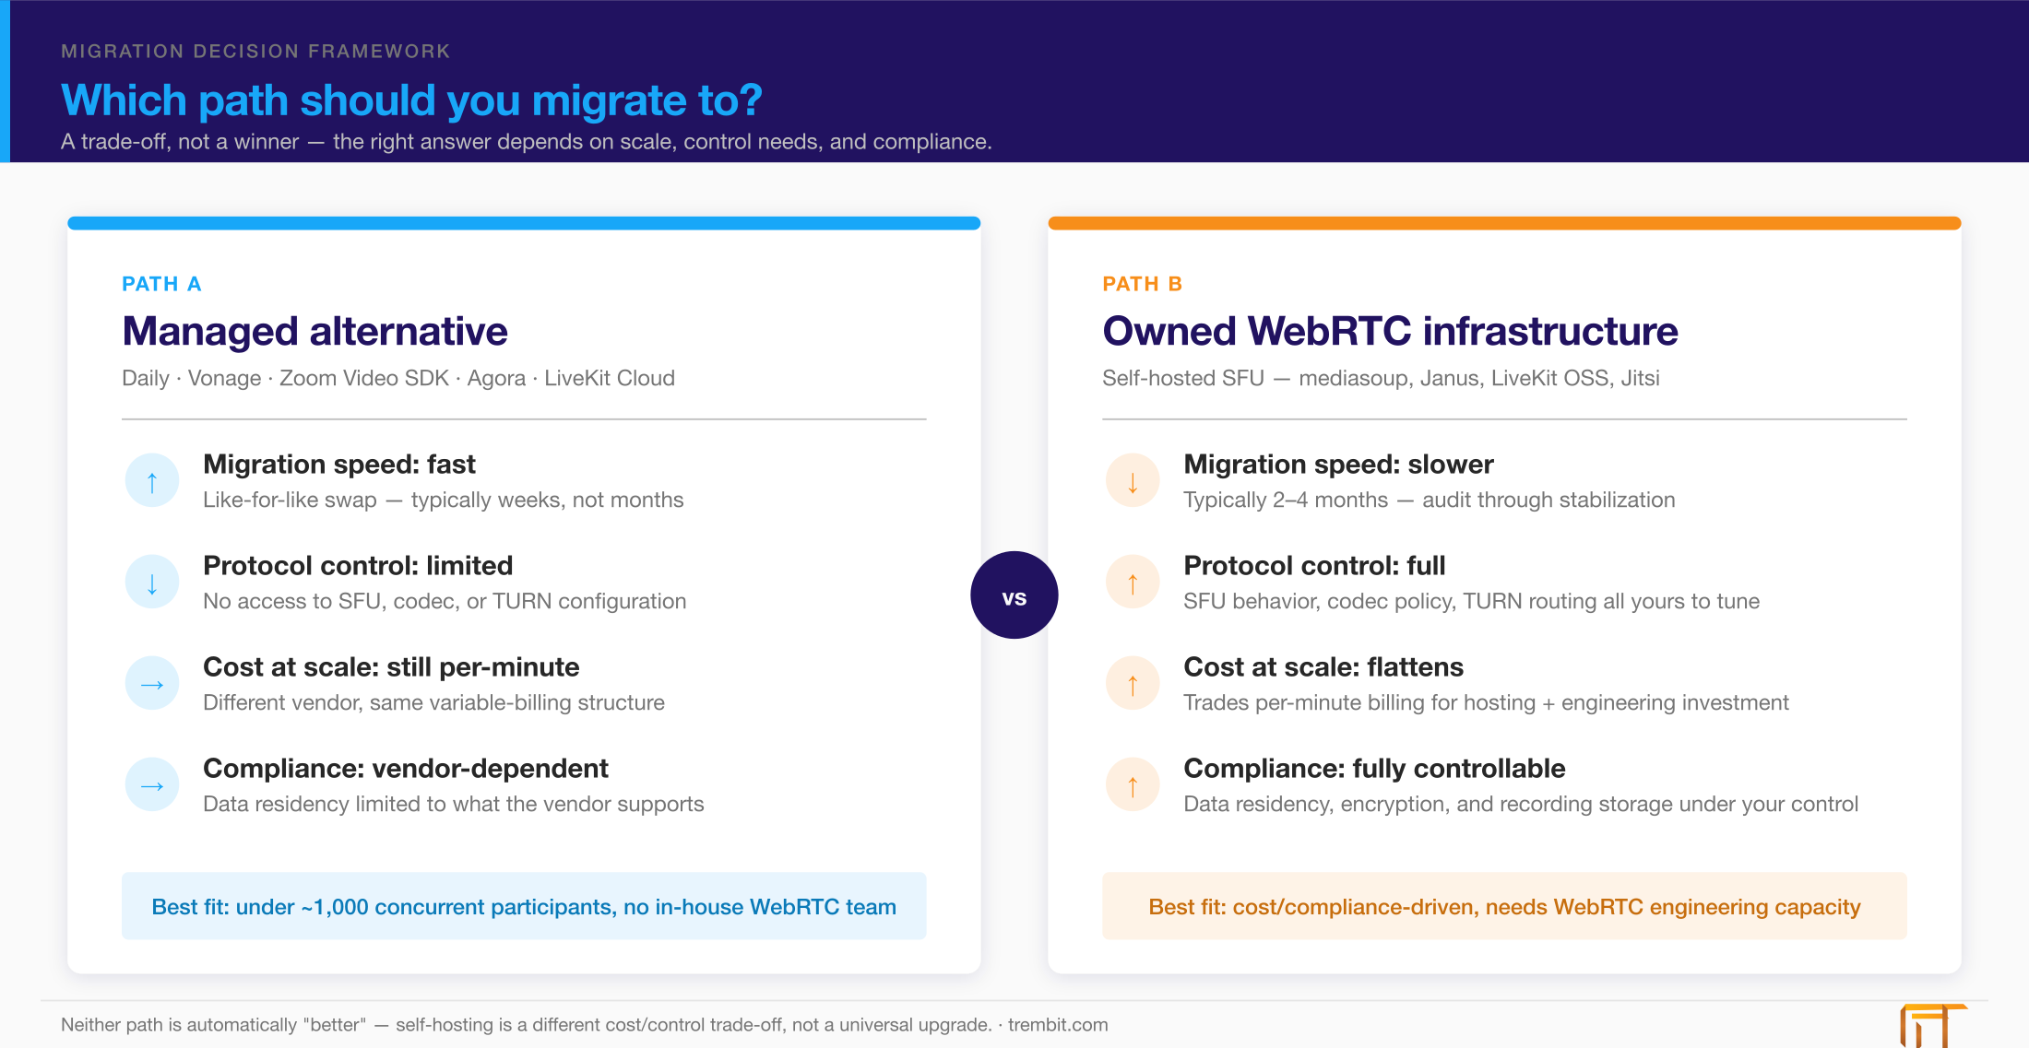This screenshot has width=2029, height=1048.
Task: Select the Path A best fit banner
Action: (x=524, y=906)
